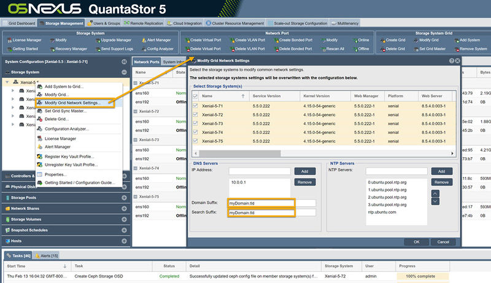The height and width of the screenshot is (283, 491).
Task: Click the DNS IP Address input field
Action: [x=260, y=171]
